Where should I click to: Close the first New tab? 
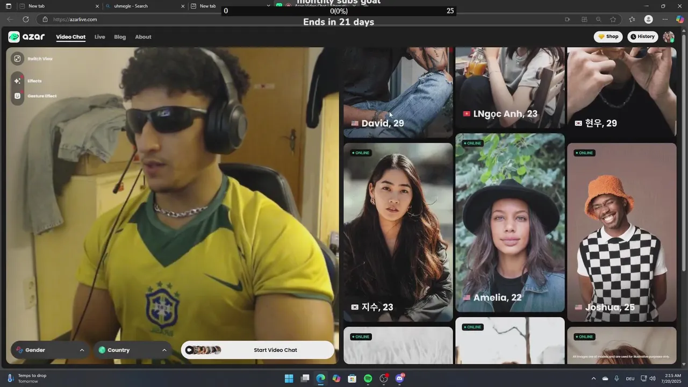(x=97, y=6)
